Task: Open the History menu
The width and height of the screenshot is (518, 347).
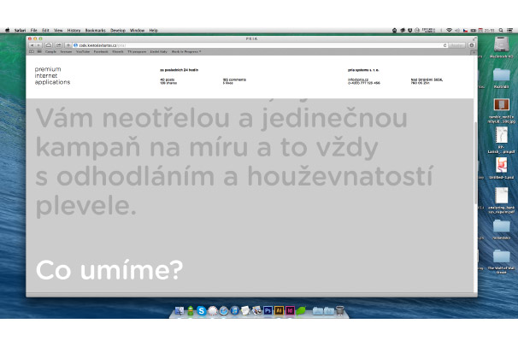Action: [x=74, y=30]
